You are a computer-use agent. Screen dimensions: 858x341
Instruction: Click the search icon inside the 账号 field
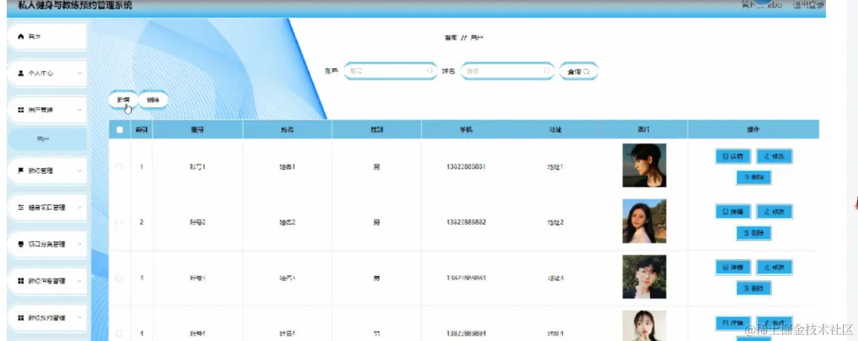[430, 71]
